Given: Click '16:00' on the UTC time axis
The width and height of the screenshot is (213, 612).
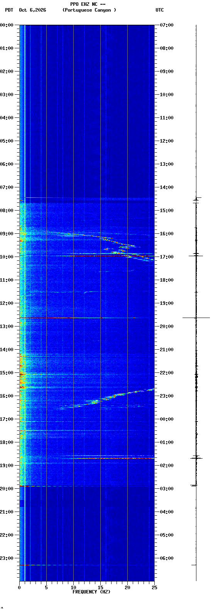Looking at the screenshot, I should pyautogui.click(x=167, y=234).
